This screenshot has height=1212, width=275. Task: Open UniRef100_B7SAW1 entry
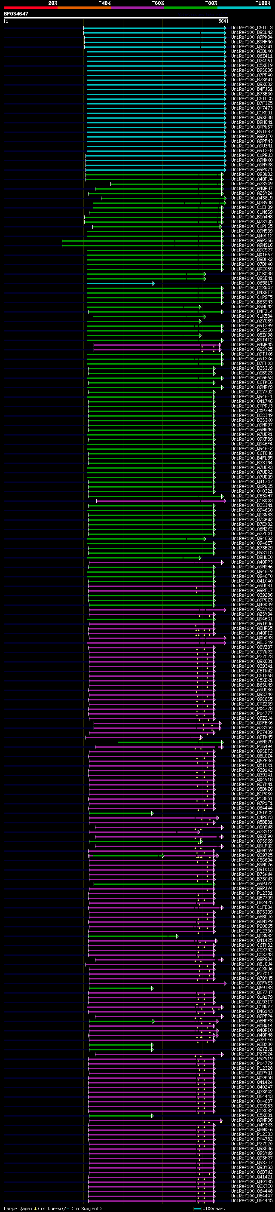[252, 80]
